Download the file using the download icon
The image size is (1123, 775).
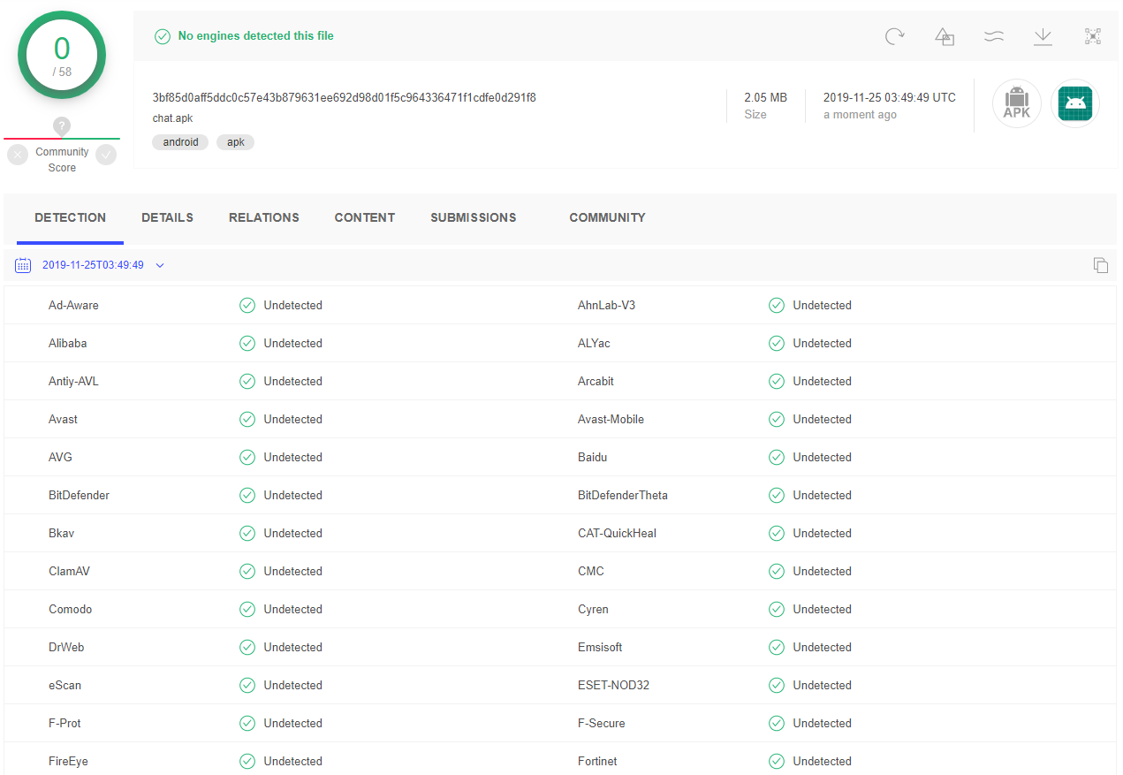tap(1043, 36)
